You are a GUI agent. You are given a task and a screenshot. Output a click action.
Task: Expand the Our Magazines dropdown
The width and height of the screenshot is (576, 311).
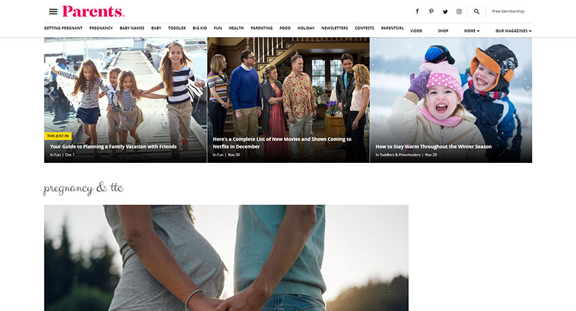(x=513, y=31)
